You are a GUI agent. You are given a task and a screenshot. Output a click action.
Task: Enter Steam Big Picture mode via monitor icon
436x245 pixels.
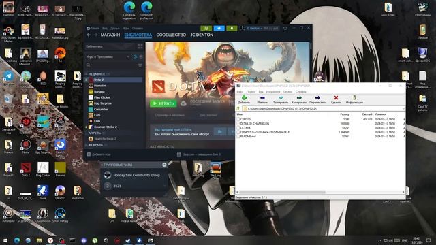pyautogui.click(x=285, y=29)
